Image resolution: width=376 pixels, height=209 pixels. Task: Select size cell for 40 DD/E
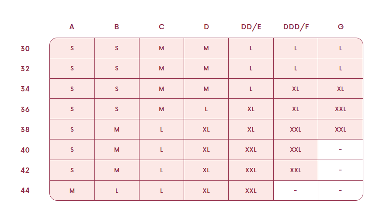[251, 150]
